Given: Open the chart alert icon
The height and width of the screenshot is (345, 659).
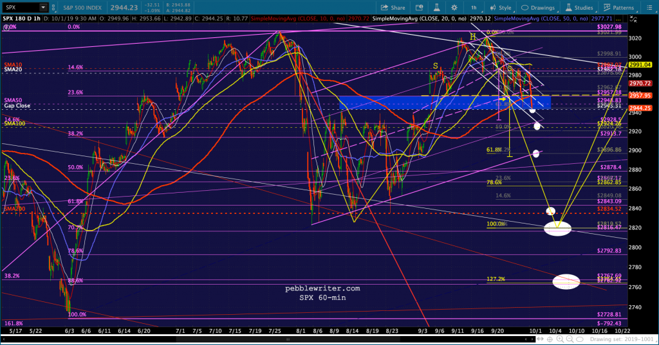Looking at the screenshot, I should pos(419,8).
